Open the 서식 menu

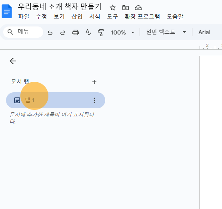[94, 16]
